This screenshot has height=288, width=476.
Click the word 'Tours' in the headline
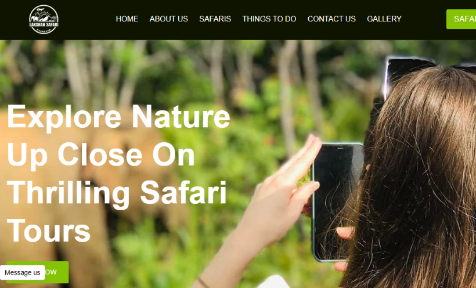pos(49,231)
